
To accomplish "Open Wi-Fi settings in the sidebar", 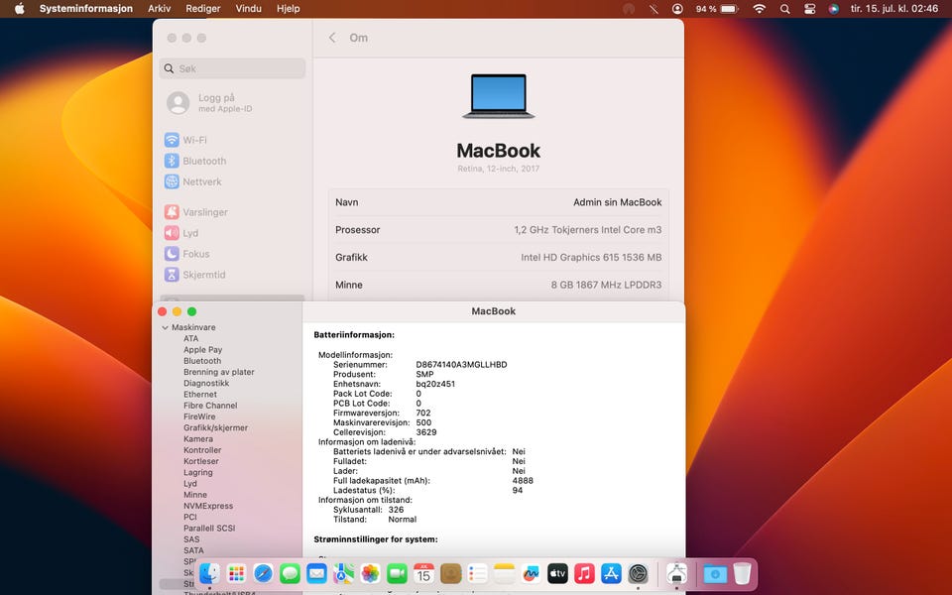I will click(x=194, y=140).
